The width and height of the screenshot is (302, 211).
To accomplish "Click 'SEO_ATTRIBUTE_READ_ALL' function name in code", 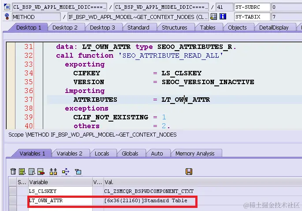I will tap(171, 56).
